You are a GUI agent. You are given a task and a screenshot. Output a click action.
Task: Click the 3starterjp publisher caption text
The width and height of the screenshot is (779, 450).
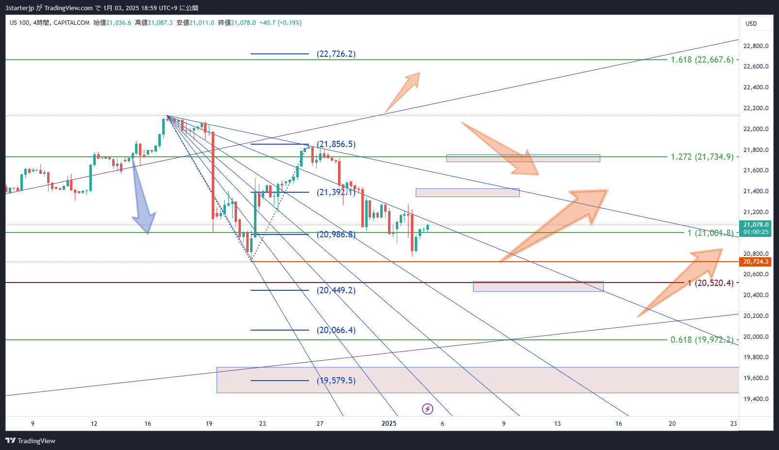[102, 8]
